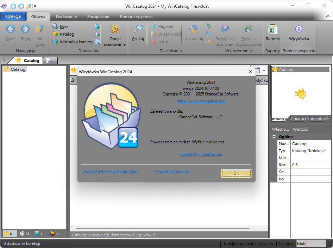Click the Catalog header in preview panel
The height and width of the screenshot is (248, 333).
[x=301, y=69]
